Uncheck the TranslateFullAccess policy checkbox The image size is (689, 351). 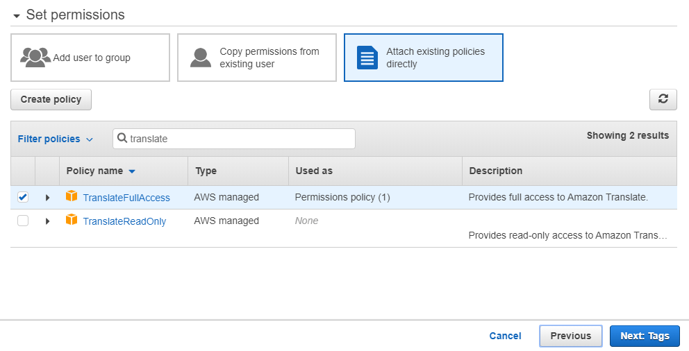(x=23, y=197)
